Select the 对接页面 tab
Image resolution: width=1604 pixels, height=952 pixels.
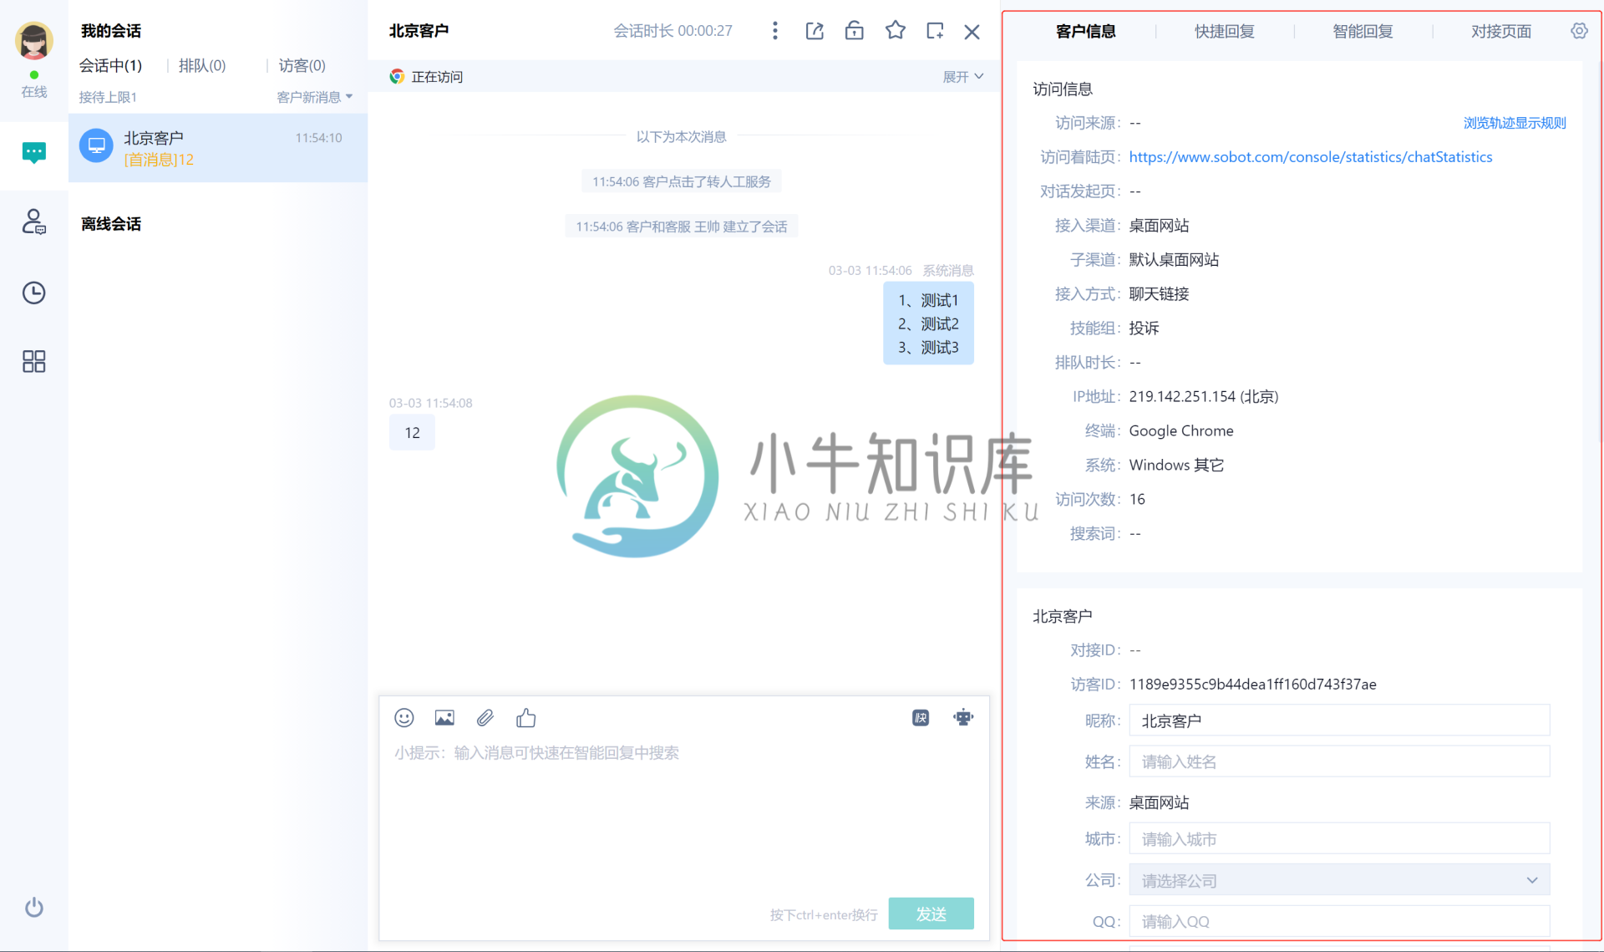point(1501,32)
